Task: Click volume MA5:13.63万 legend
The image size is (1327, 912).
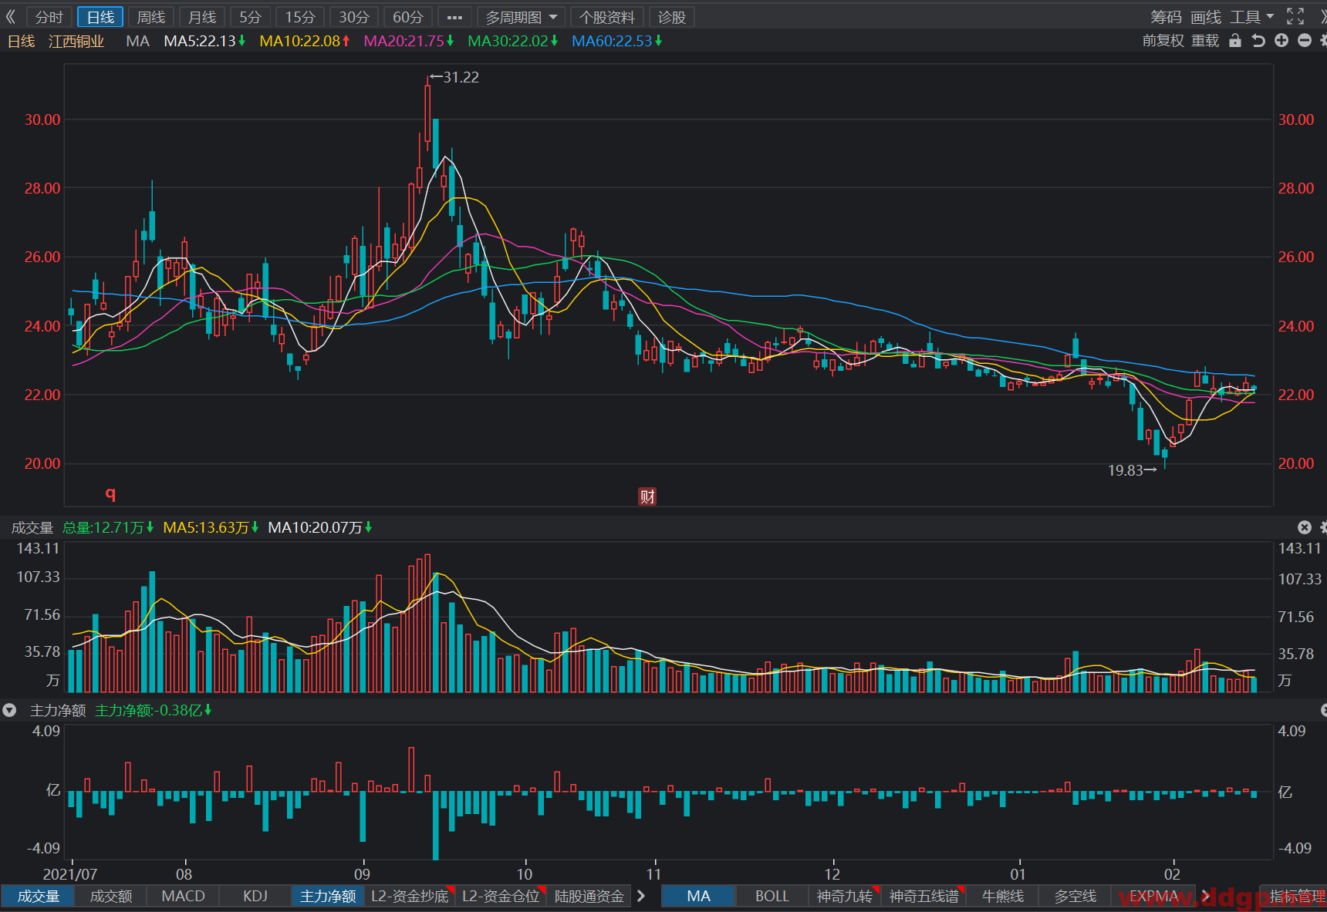Action: coord(211,527)
